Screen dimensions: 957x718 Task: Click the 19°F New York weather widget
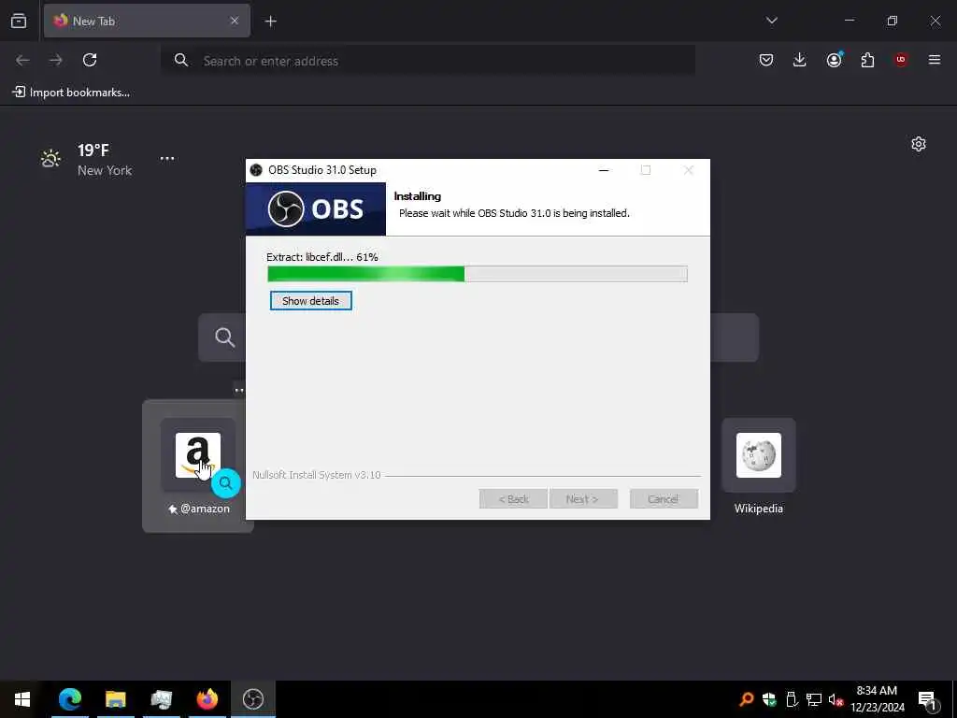pos(86,160)
